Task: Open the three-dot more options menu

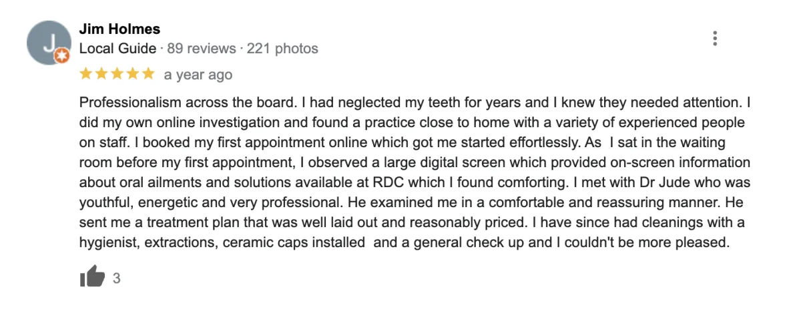Action: point(715,39)
